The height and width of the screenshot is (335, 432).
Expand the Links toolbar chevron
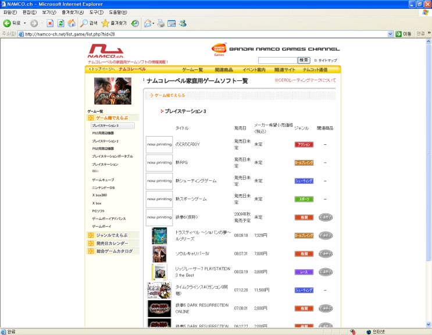429,33
